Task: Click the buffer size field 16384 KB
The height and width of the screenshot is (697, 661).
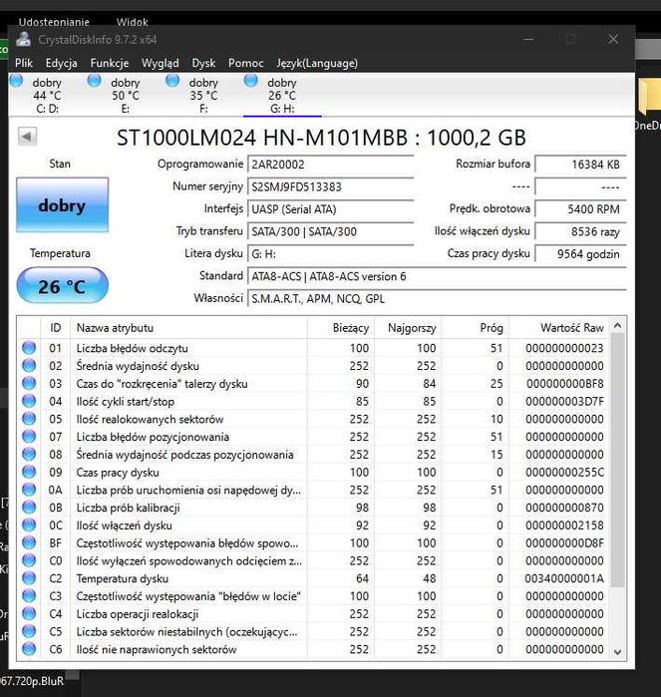Action: (580, 165)
